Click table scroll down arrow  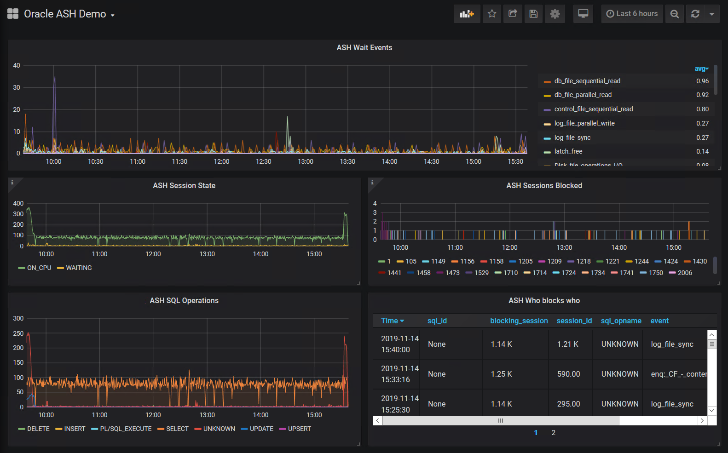[712, 411]
